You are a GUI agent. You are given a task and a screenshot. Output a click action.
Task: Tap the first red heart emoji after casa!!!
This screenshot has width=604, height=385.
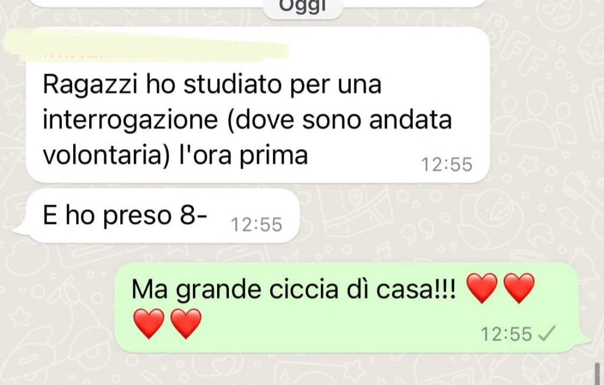coord(481,288)
